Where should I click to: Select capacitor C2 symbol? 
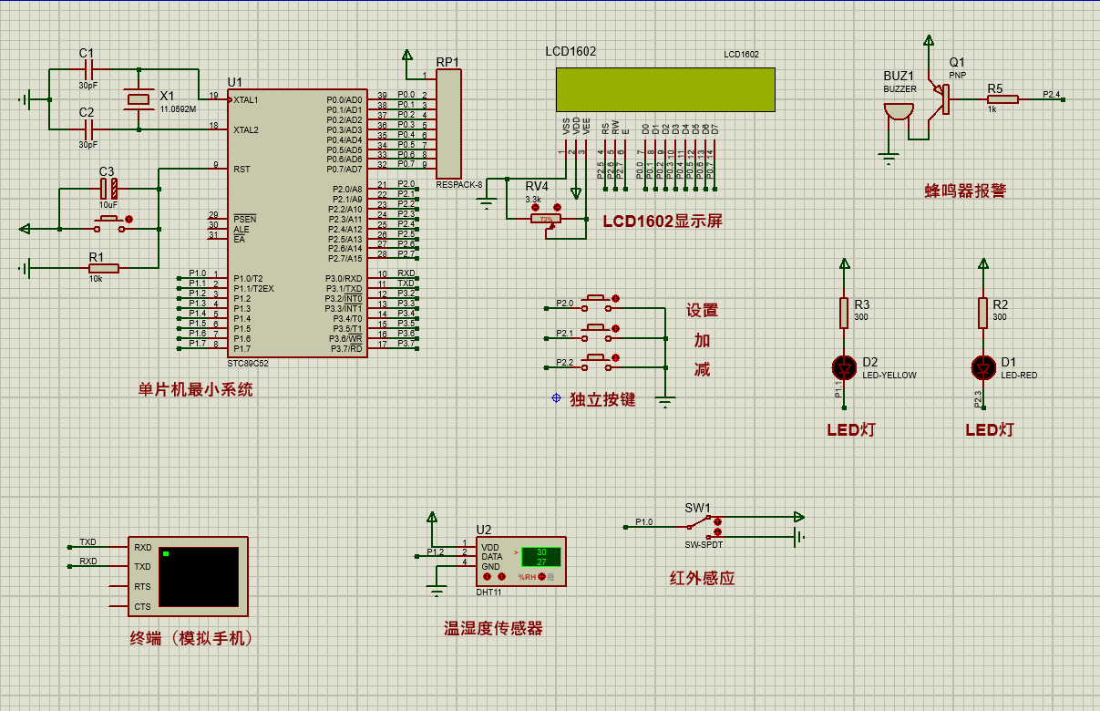pos(87,129)
